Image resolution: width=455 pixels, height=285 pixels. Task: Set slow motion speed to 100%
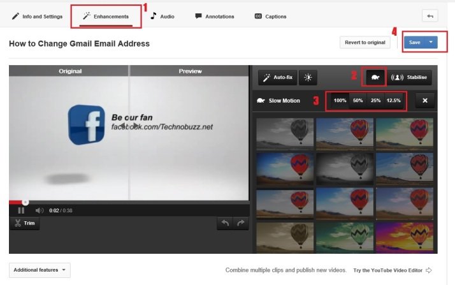[x=340, y=100]
